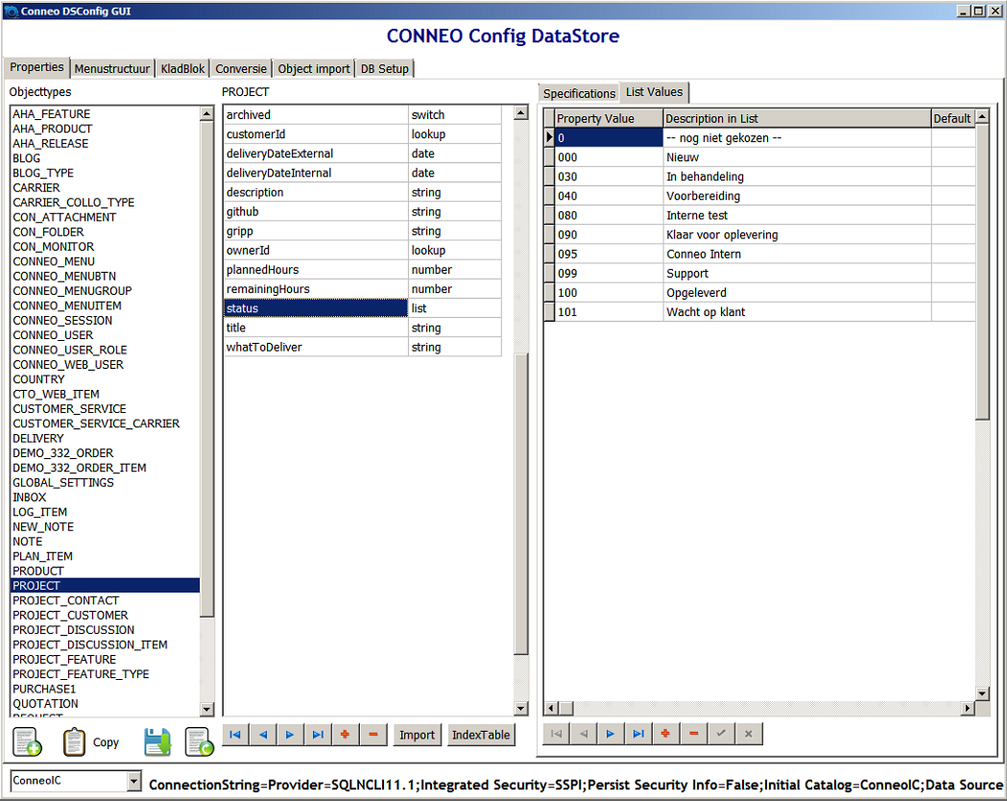Click the new object type document icon
The height and width of the screenshot is (801, 1007).
[27, 742]
